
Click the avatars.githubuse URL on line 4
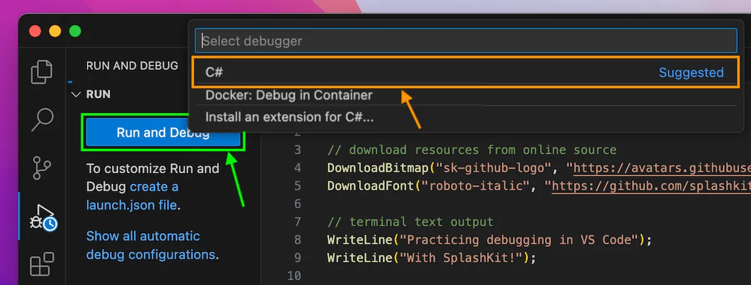tap(662, 168)
